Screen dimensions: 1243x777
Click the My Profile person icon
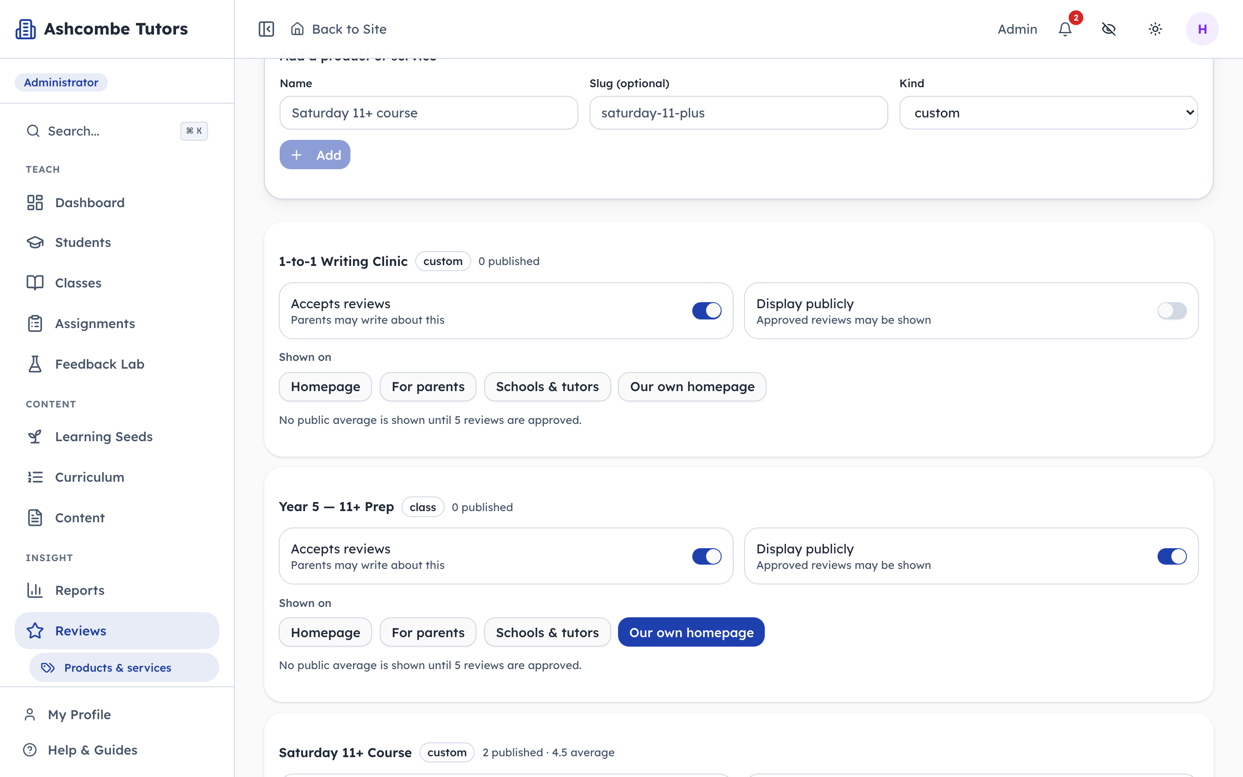click(x=30, y=714)
